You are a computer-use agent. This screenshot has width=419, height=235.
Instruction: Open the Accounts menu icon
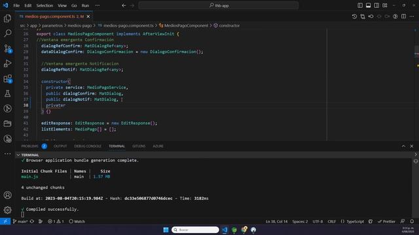7,195
